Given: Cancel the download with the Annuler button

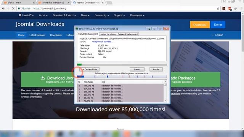Looking at the screenshot, I should click(x=156, y=69).
